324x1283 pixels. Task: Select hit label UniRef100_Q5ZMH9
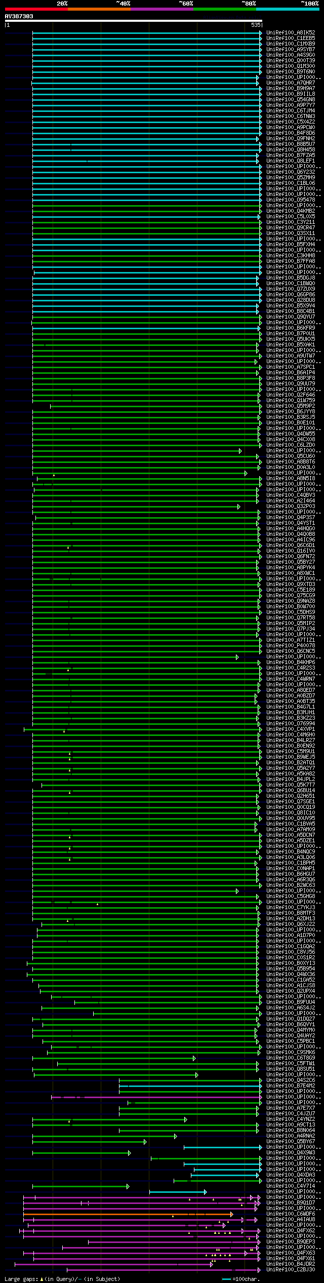pyautogui.click(x=291, y=178)
